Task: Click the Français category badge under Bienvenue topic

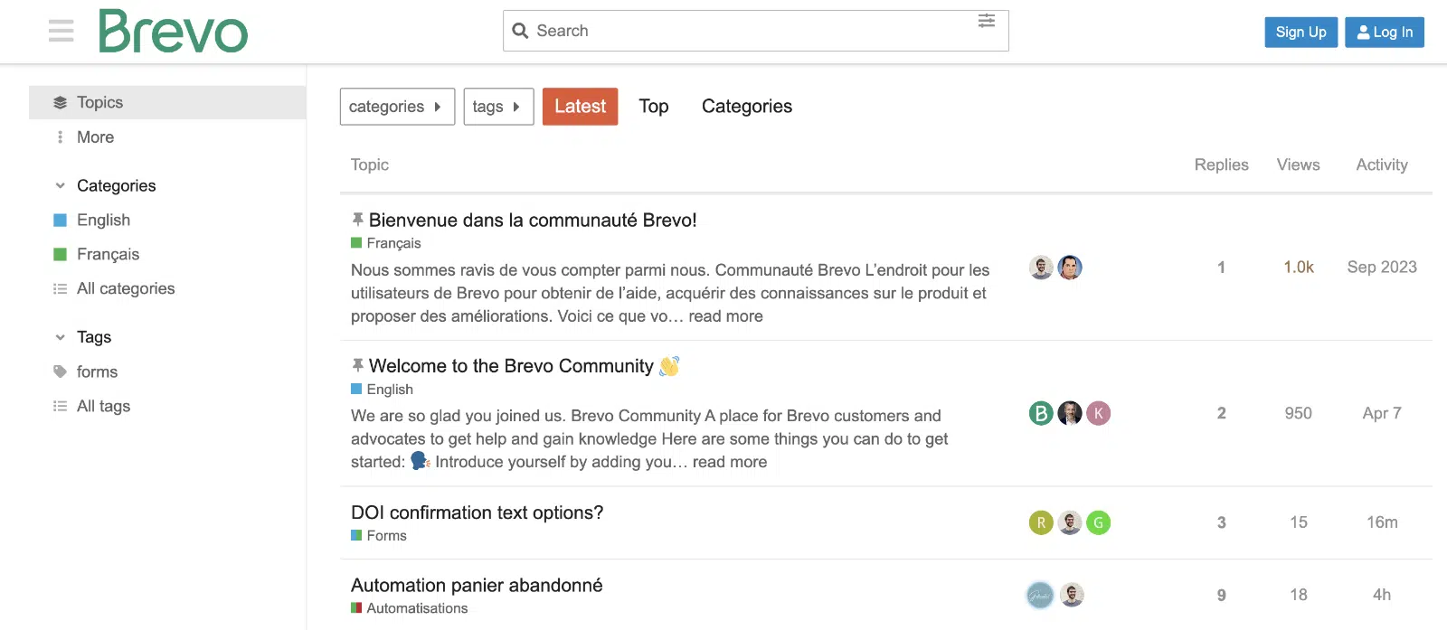Action: (x=386, y=243)
